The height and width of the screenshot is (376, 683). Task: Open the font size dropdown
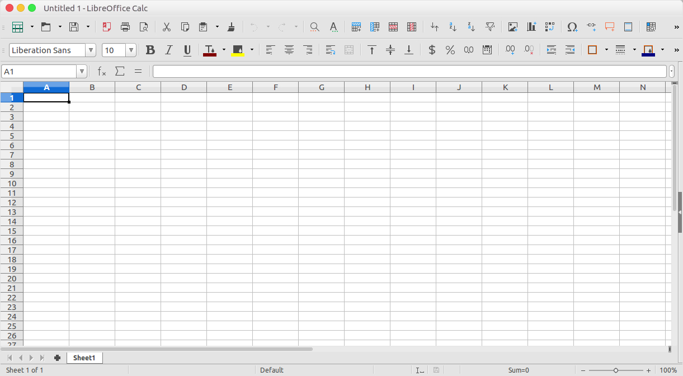[130, 50]
